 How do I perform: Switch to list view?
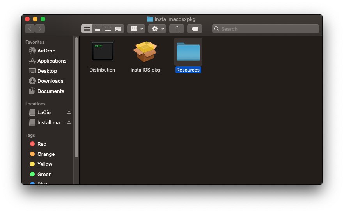(x=98, y=29)
